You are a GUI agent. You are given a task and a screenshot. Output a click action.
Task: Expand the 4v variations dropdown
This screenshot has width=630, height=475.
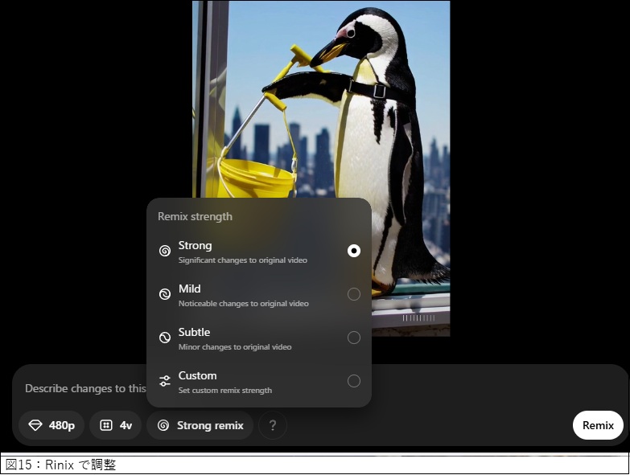115,425
